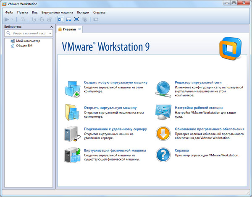Open the Файл menu
Screen dimensions: 252x197
pyautogui.click(x=9, y=12)
